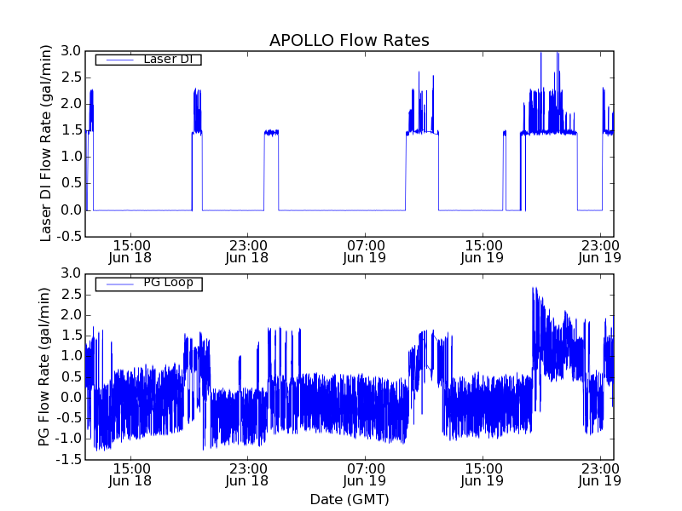
Task: Click the blue line sample in PG Loop legend
Action: coord(115,283)
